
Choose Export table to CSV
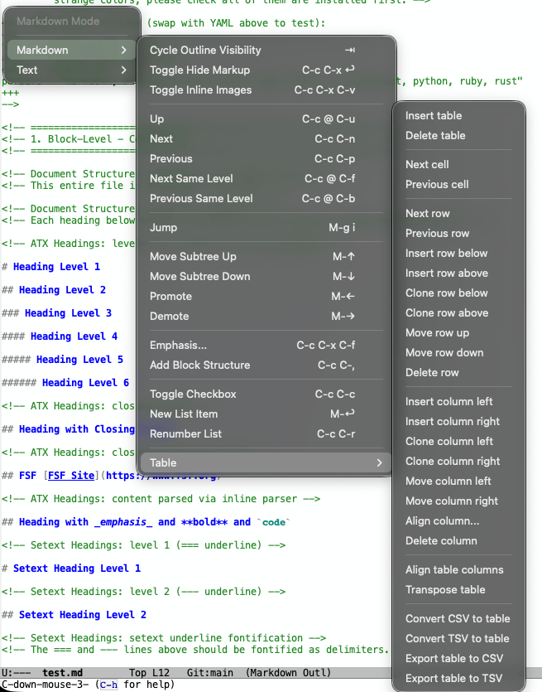pos(458,658)
